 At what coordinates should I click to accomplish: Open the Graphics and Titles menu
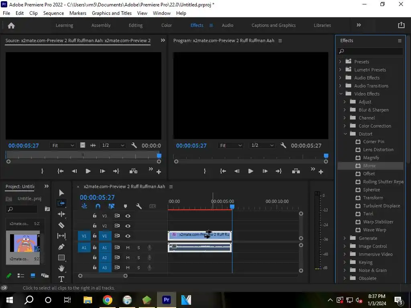[112, 13]
